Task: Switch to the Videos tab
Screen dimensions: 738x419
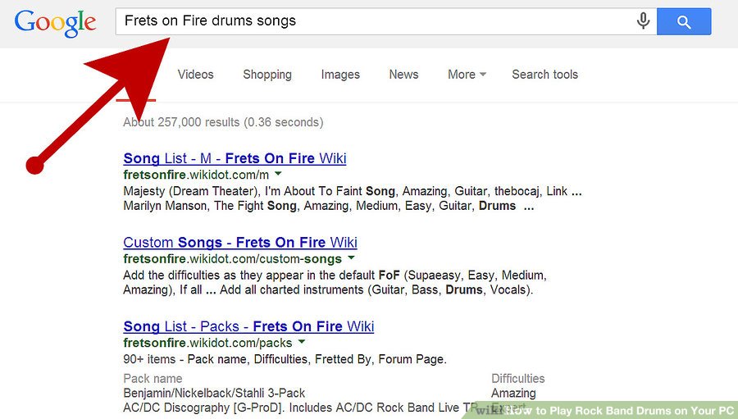Action: click(x=195, y=75)
